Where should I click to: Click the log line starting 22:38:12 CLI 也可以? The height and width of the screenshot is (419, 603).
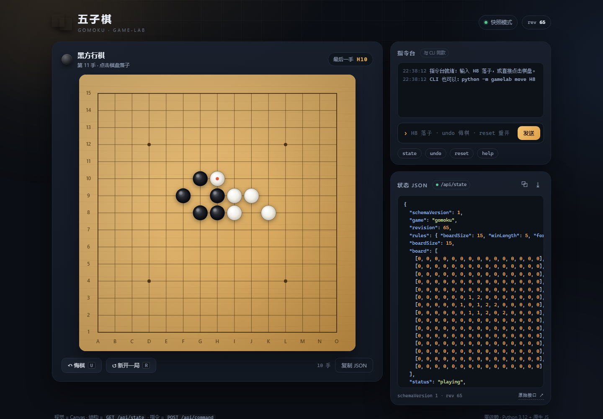(x=469, y=79)
